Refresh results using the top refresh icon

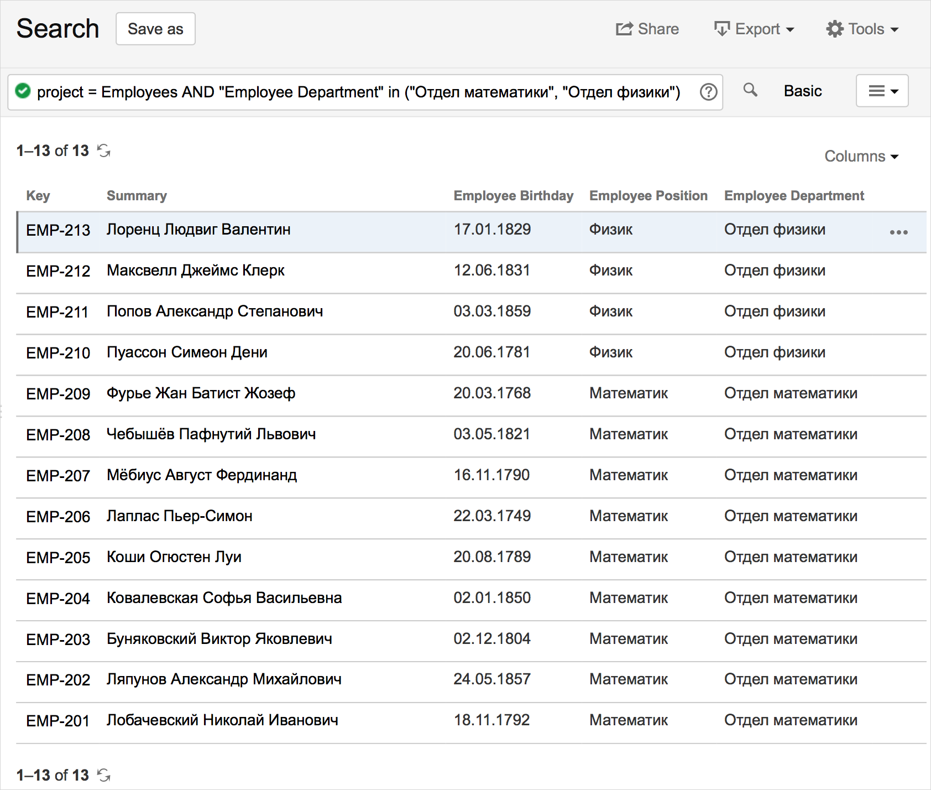(x=104, y=150)
